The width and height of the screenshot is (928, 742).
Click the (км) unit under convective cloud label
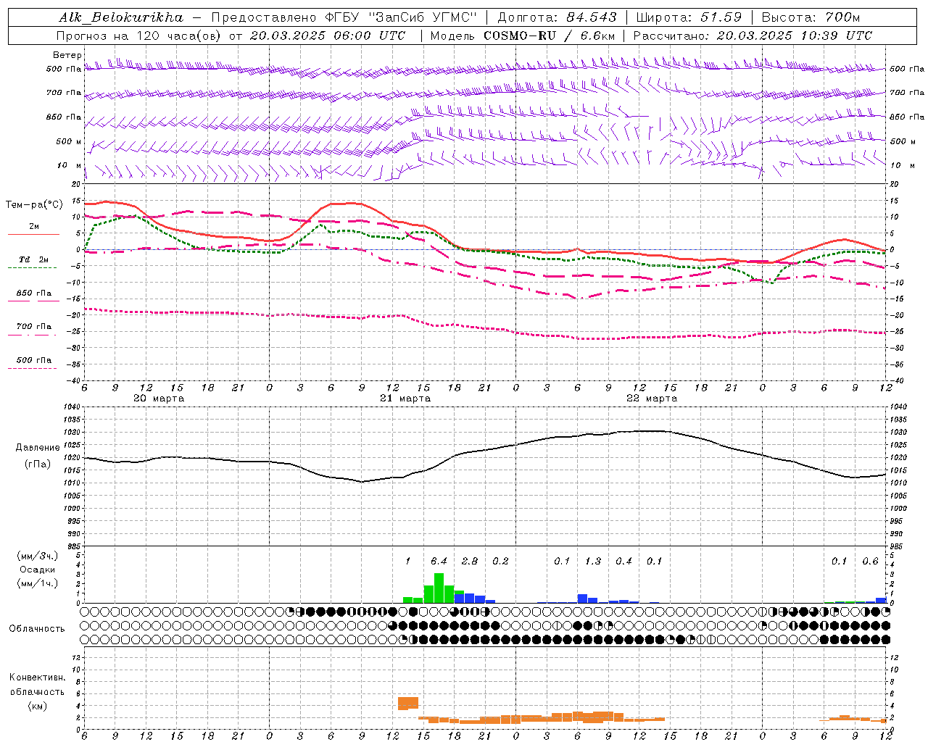38,706
